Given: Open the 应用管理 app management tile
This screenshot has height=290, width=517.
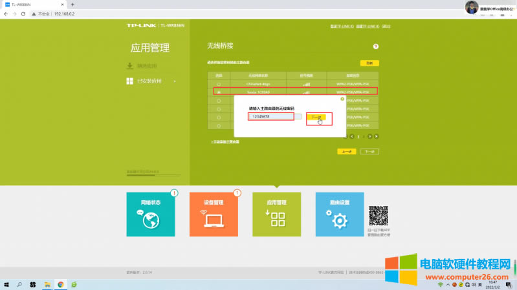Looking at the screenshot, I should [x=276, y=214].
